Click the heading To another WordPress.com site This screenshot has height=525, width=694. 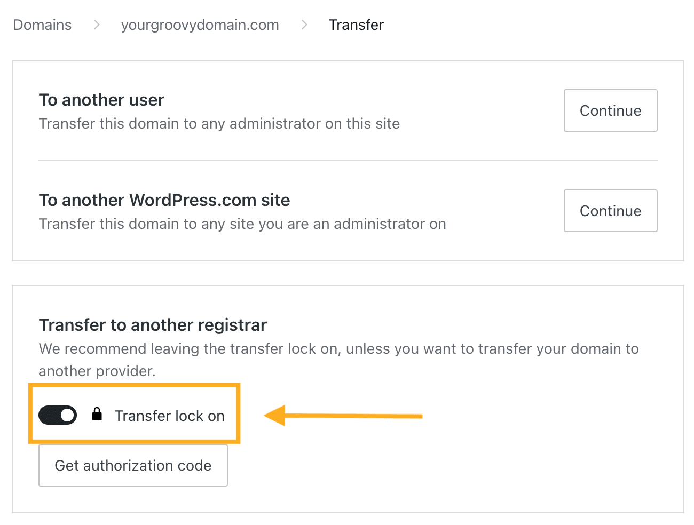pos(164,200)
